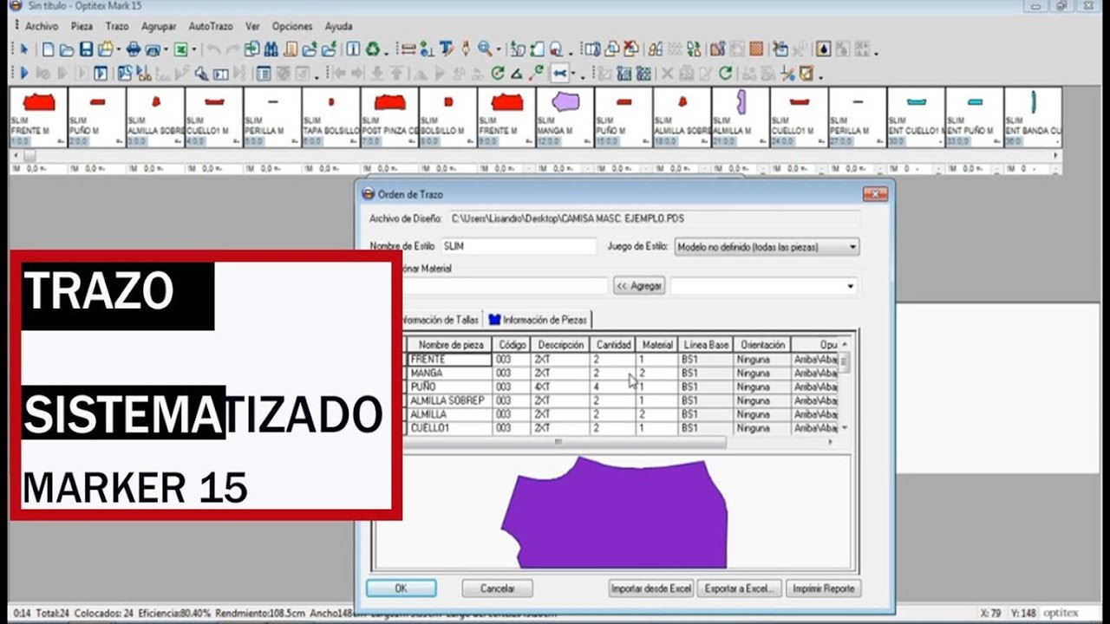
Task: Click the CUELLO1 row name cell
Action: click(449, 428)
